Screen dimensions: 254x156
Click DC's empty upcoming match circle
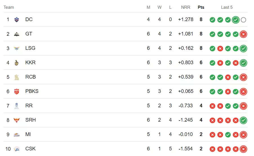click(x=243, y=20)
